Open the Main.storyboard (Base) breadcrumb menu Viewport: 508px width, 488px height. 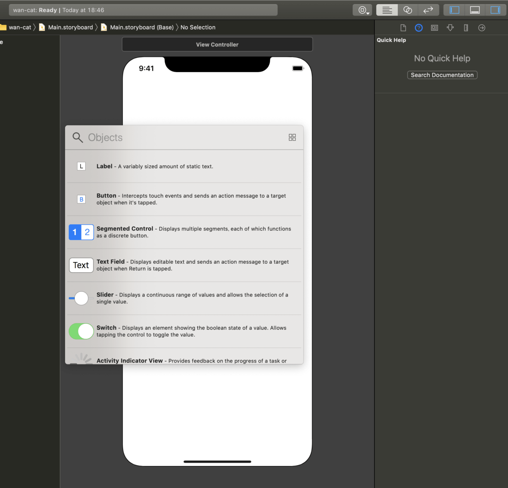pos(142,27)
